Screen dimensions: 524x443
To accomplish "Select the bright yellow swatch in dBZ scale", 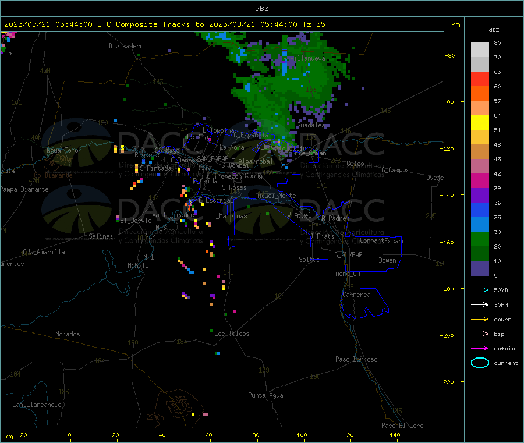I will (480, 123).
